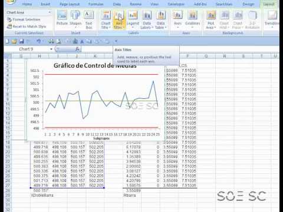The width and height of the screenshot is (283, 212).
Task: Open the Chart Title options
Action: 106,20
